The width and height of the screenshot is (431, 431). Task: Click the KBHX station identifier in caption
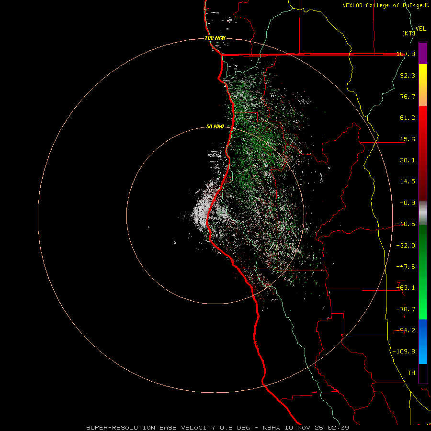(x=272, y=428)
